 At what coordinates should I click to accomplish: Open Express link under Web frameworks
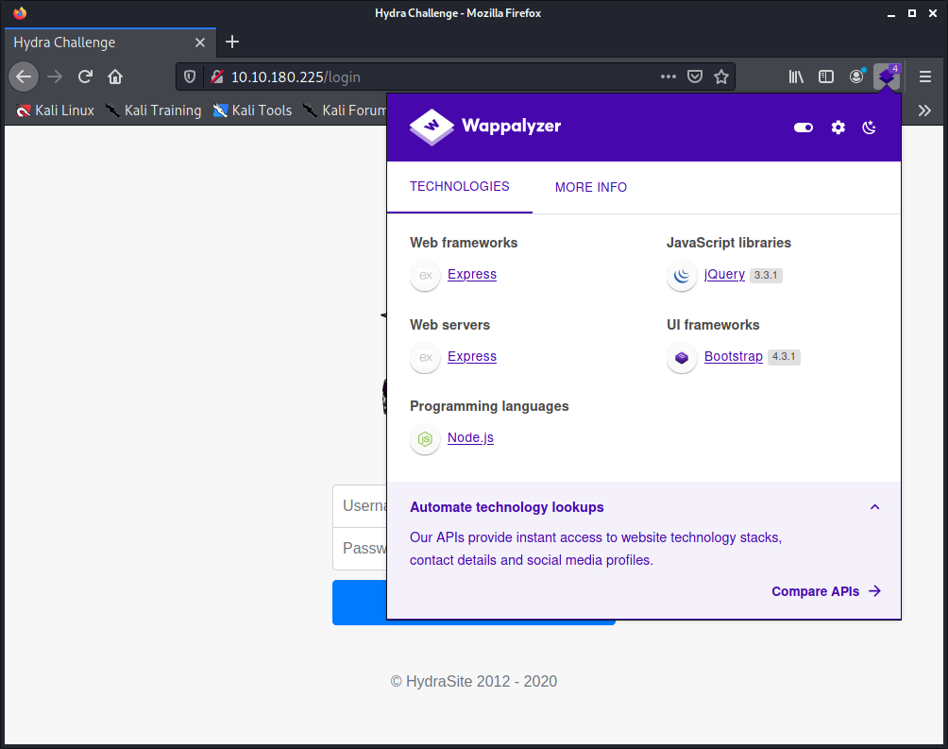(x=471, y=274)
